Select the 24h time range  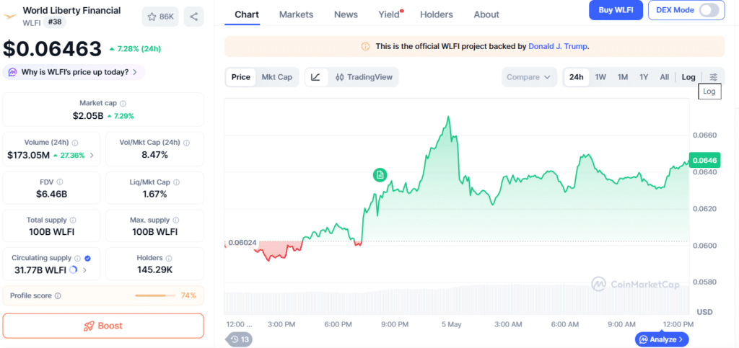point(577,77)
